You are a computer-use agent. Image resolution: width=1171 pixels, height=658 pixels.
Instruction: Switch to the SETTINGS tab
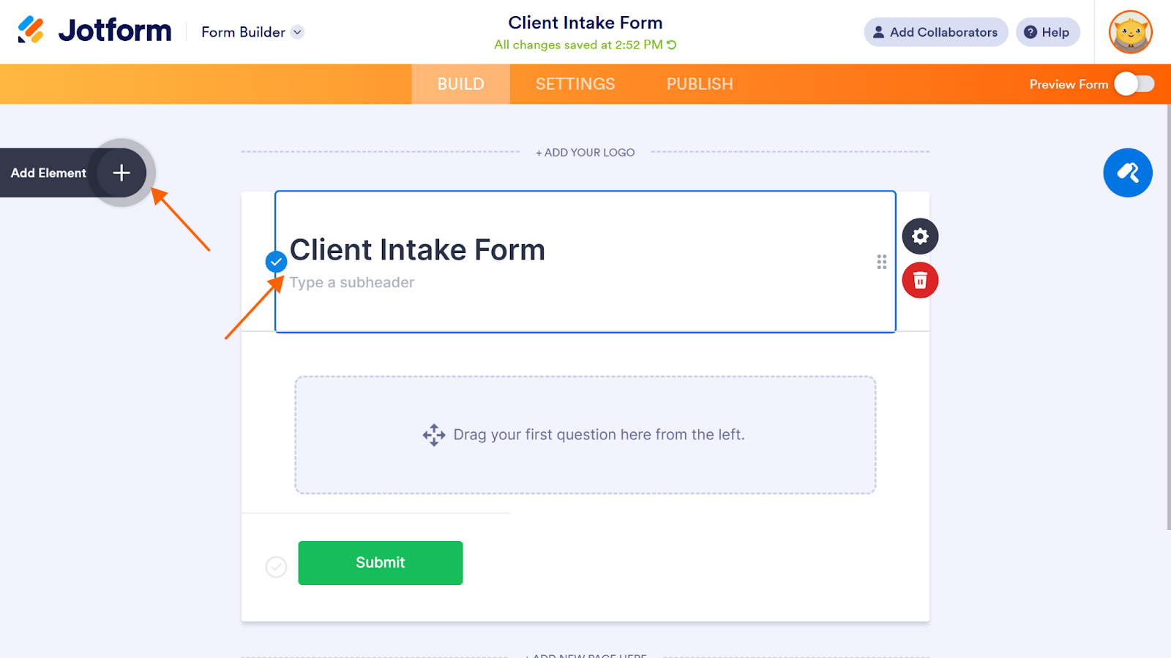click(x=575, y=84)
